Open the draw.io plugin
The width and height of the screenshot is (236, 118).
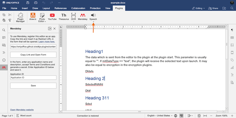33,17
